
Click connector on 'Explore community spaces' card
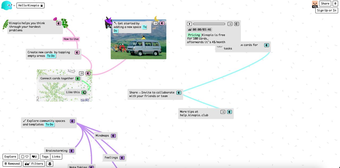73,121
